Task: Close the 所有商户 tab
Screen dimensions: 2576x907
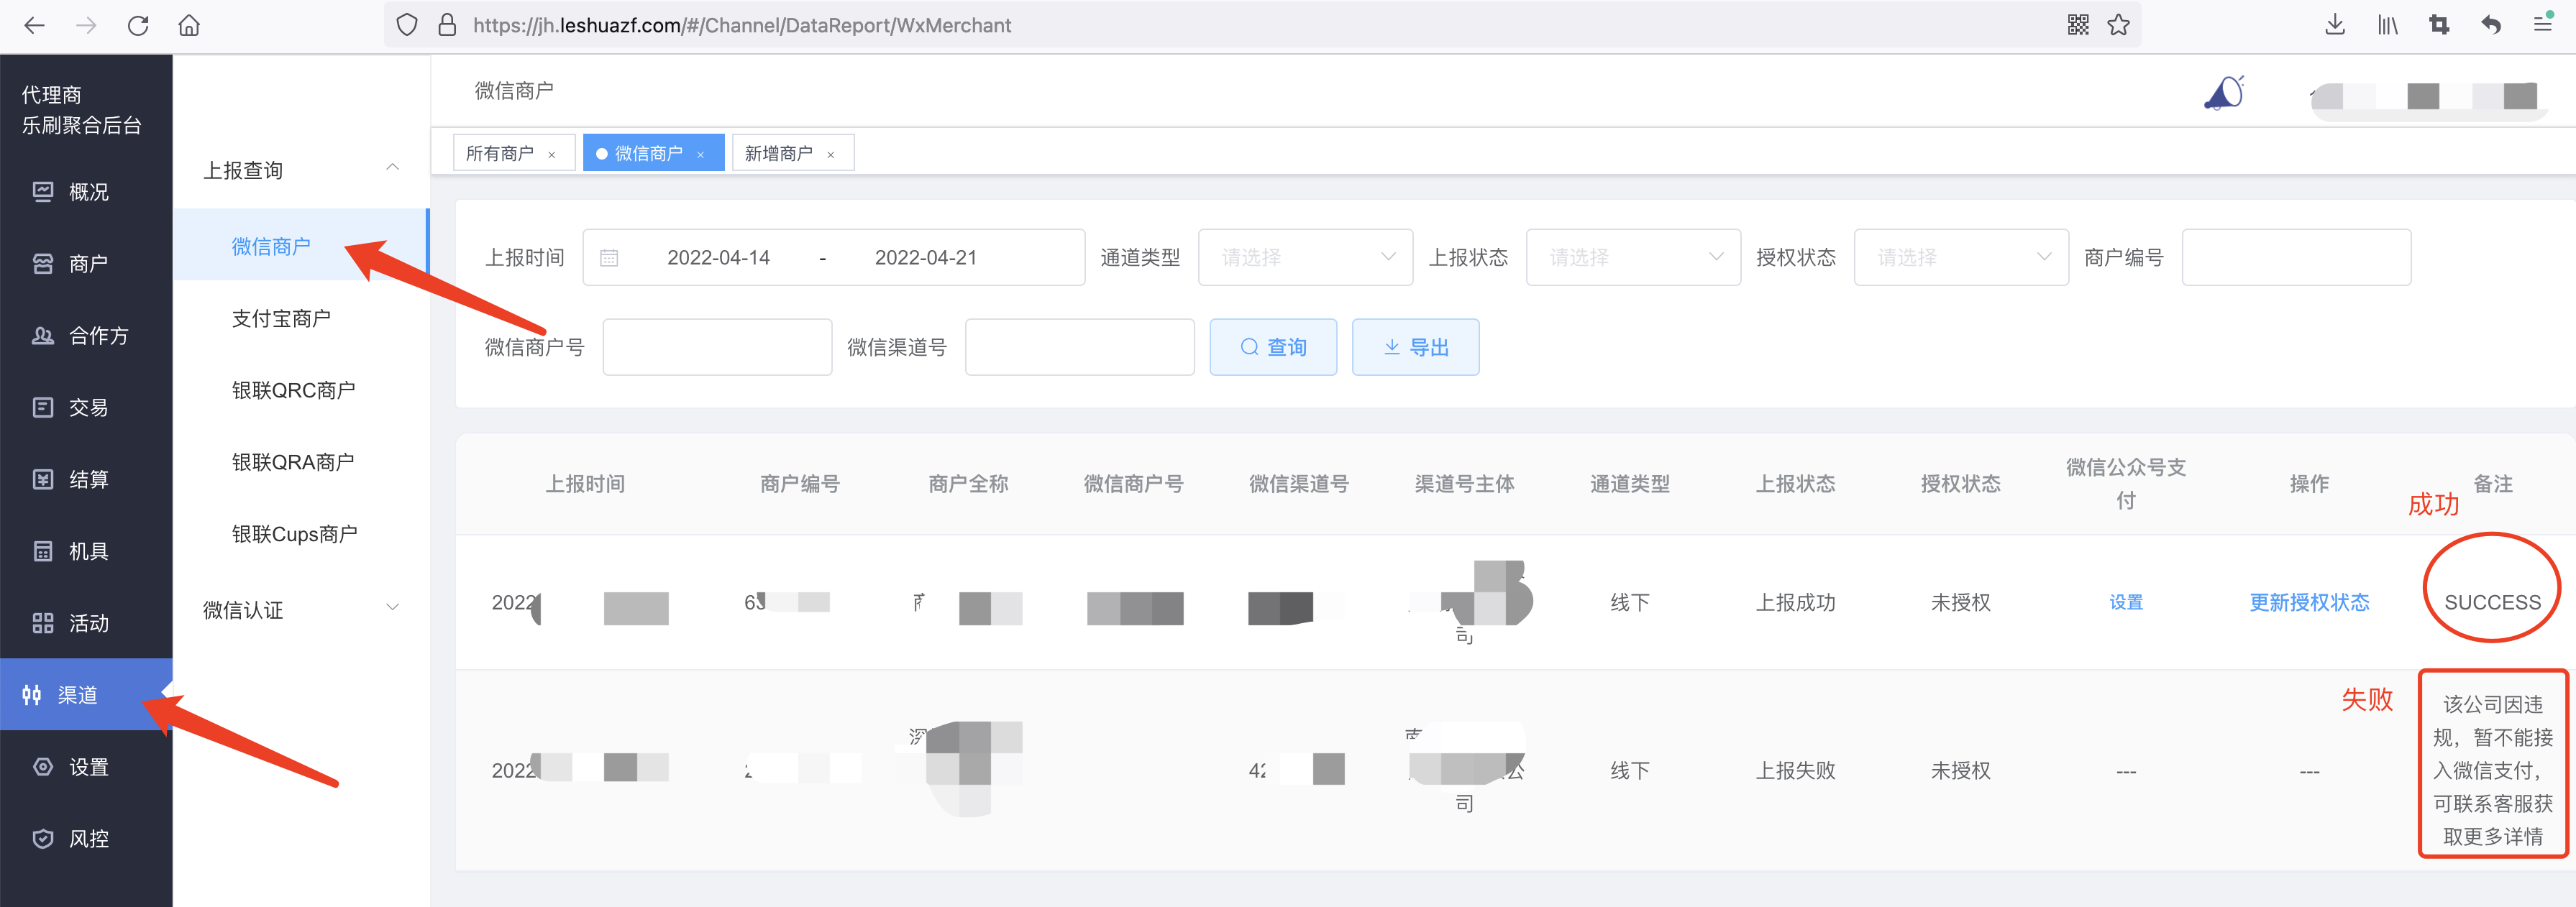Action: 552,155
